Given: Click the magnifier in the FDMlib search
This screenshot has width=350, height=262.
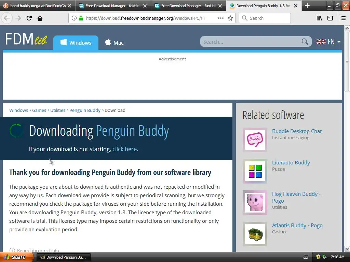Looking at the screenshot, I should 305,41.
